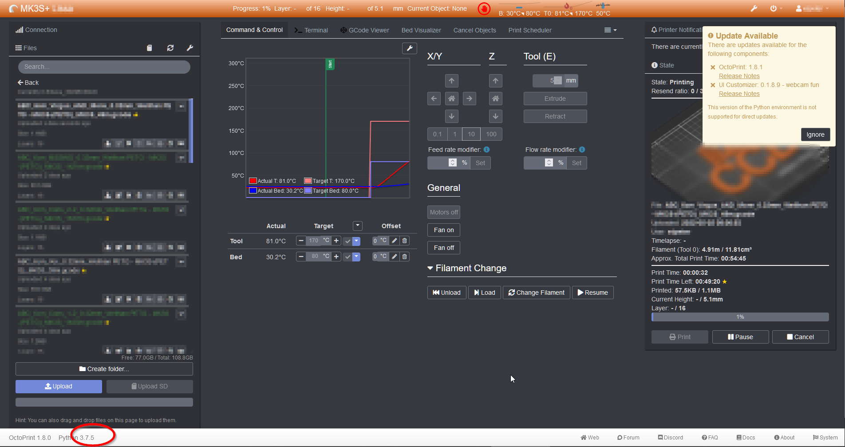Image resolution: width=845 pixels, height=447 pixels.
Task: Click the red emergency stop hand icon
Action: click(484, 8)
